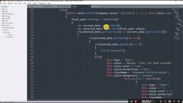This screenshot has width=183, height=103.
Task: Click line number 44 in gutter
Action: (32, 51)
